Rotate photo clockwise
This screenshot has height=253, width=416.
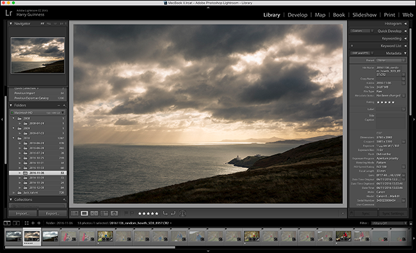[173, 213]
